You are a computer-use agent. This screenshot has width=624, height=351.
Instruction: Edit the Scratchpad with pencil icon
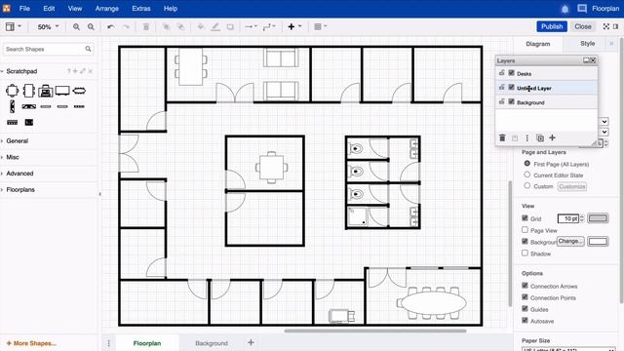[83, 71]
